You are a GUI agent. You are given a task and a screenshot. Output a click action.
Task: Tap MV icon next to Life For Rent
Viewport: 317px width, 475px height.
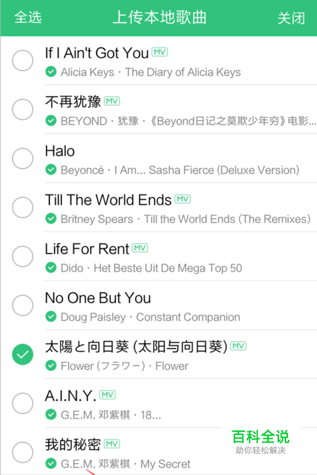pos(140,248)
